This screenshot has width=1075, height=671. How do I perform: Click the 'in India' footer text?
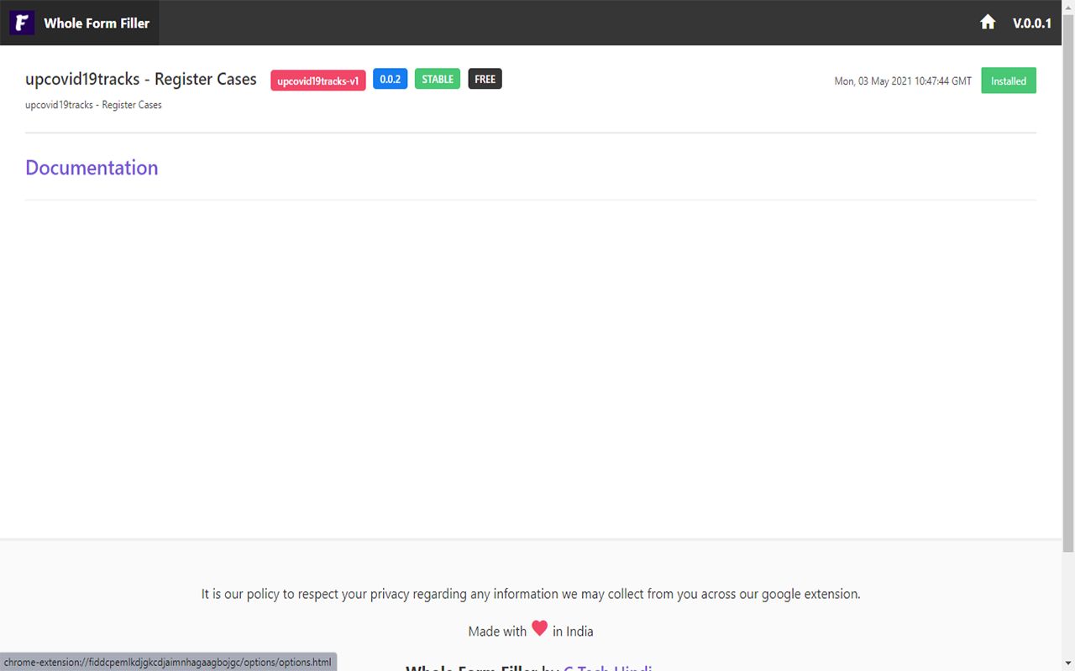(573, 632)
